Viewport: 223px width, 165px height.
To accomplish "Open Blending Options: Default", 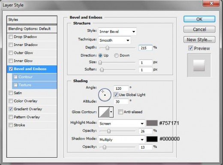I will click(x=32, y=29).
